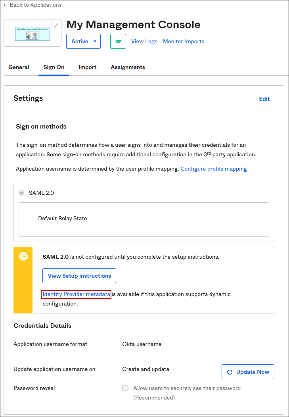
Task: Click the pencil edit logo icon
Action: 56,25
